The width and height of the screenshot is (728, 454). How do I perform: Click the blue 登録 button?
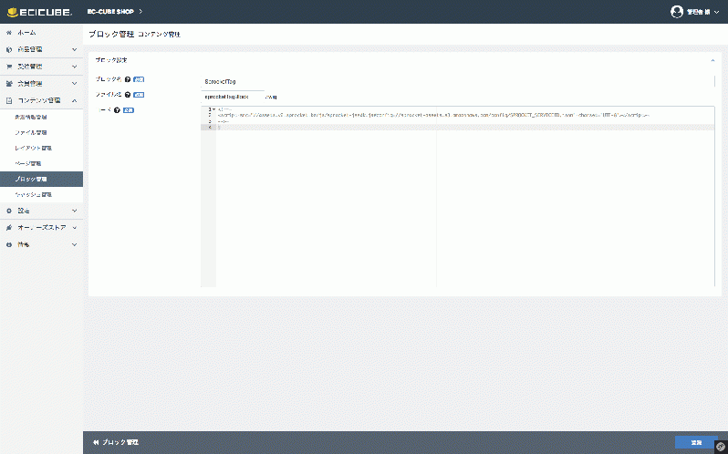coord(696,443)
